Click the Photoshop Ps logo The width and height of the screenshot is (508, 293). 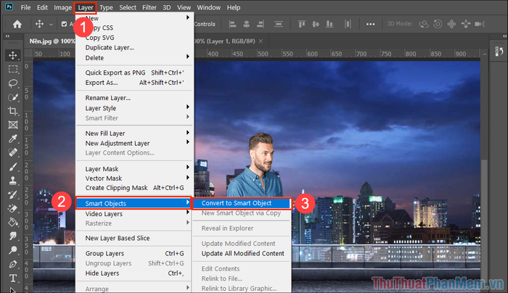coord(9,7)
